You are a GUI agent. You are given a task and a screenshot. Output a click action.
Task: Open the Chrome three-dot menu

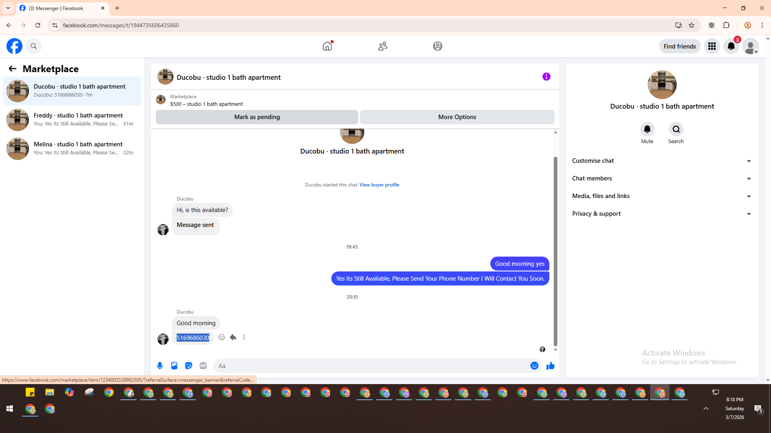point(762,25)
